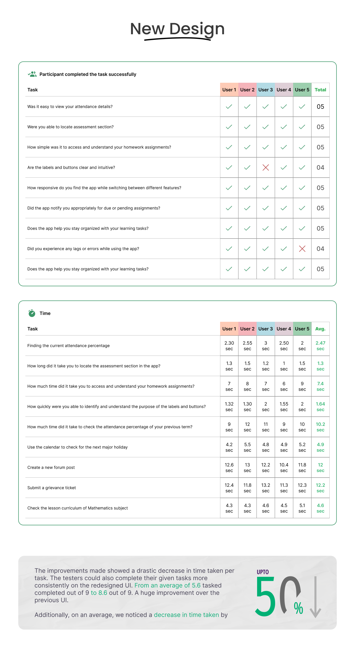Click the 2.47 sec average value
Viewport: 355px width, 655px height.
click(320, 346)
